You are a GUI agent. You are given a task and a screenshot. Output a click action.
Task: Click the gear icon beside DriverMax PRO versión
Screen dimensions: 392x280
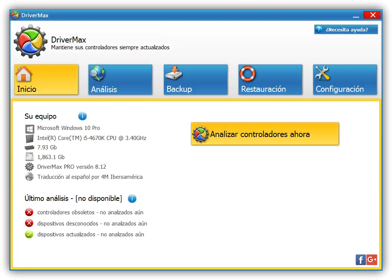[x=29, y=167]
